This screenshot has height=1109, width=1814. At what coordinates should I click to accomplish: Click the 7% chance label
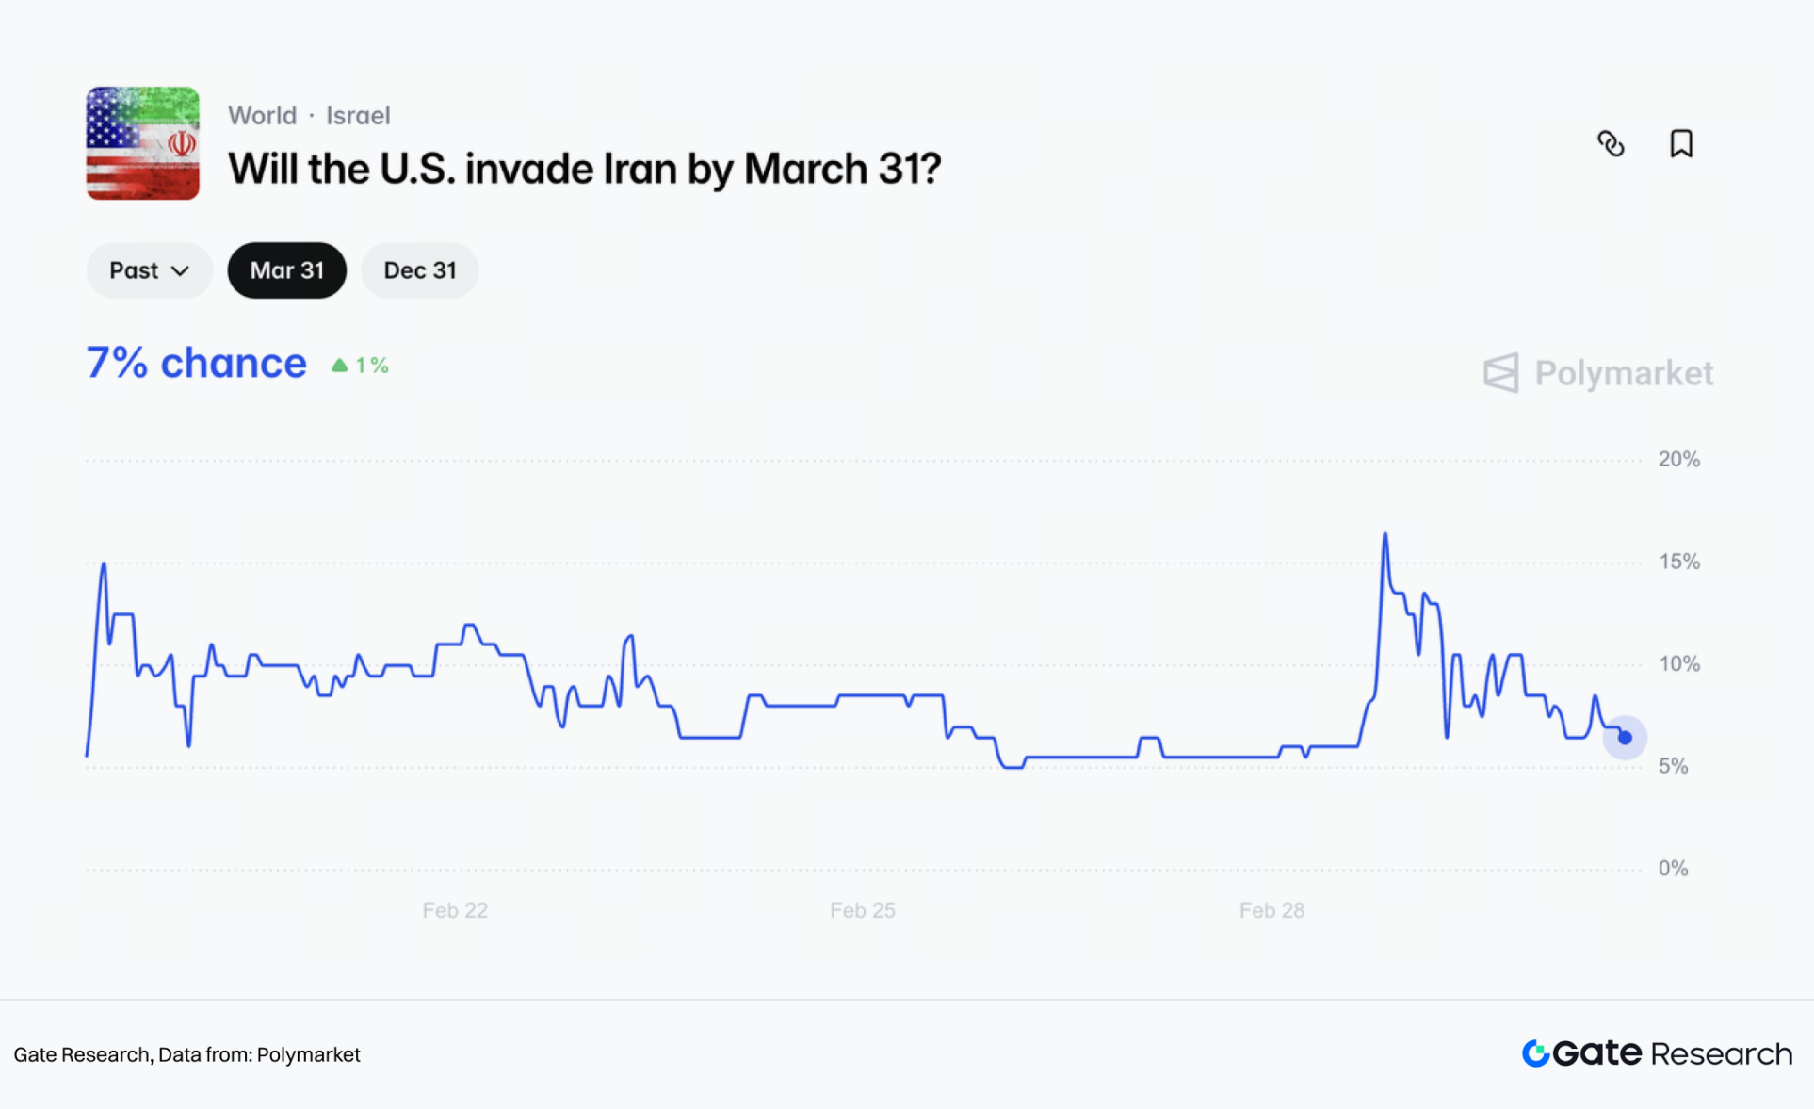196,363
